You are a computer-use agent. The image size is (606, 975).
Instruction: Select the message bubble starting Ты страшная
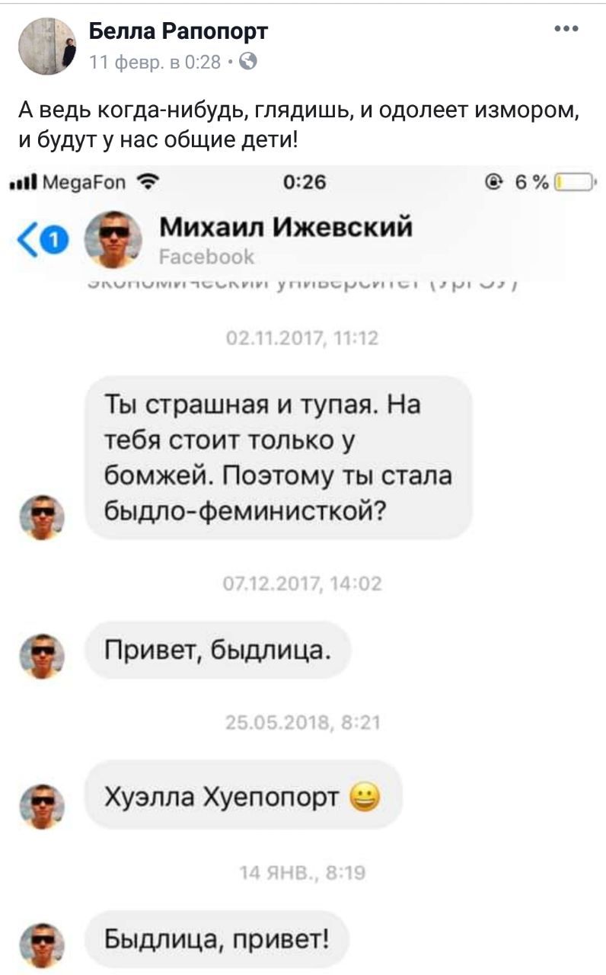click(x=279, y=458)
